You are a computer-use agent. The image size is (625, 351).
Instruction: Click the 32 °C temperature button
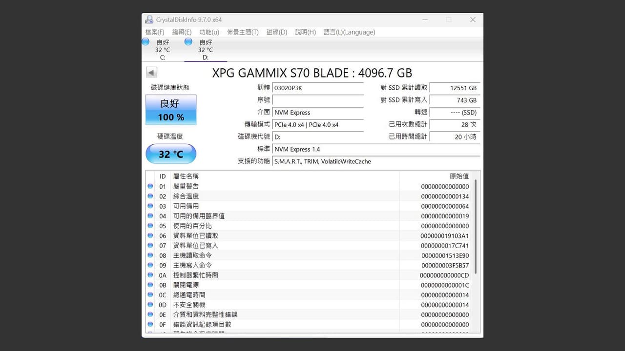[x=171, y=154]
